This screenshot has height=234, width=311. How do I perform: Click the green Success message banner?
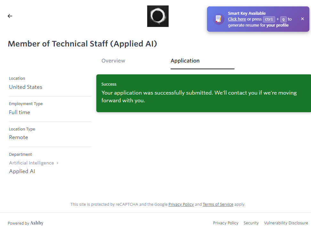203,93
